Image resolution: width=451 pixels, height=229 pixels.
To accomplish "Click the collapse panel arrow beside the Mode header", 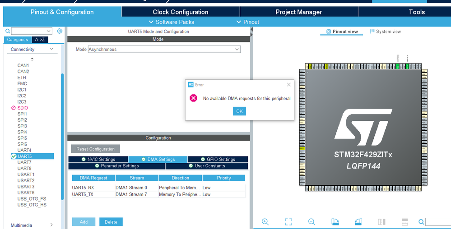I will click(x=251, y=30).
